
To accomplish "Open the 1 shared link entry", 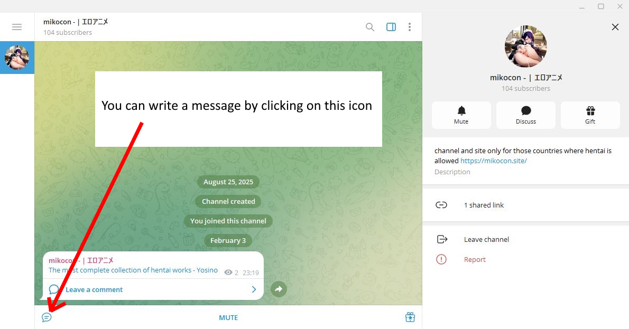I will pos(484,205).
